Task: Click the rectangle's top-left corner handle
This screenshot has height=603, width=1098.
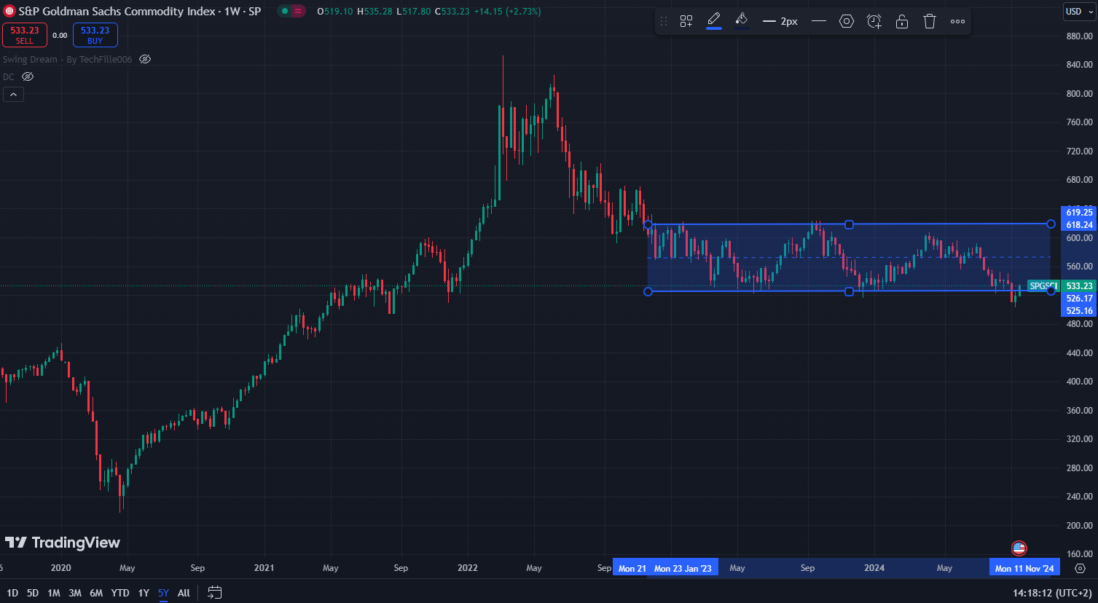Action: tap(648, 224)
